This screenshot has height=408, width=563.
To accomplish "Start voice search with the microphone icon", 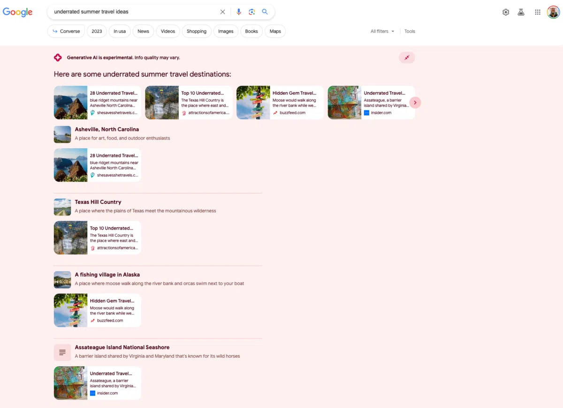I will tap(239, 12).
